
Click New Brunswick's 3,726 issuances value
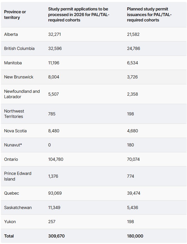(132, 77)
